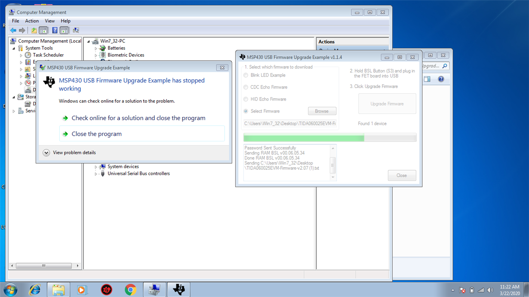Select Blink LED Example radio button
Image resolution: width=529 pixels, height=297 pixels.
(x=246, y=75)
